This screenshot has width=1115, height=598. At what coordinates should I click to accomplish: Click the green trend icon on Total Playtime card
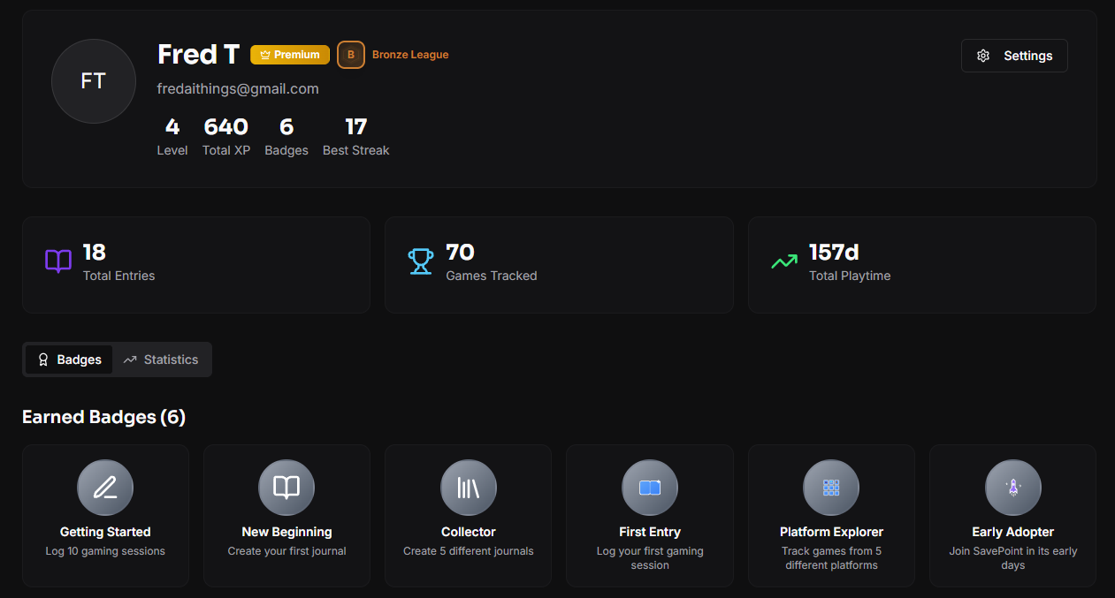783,261
